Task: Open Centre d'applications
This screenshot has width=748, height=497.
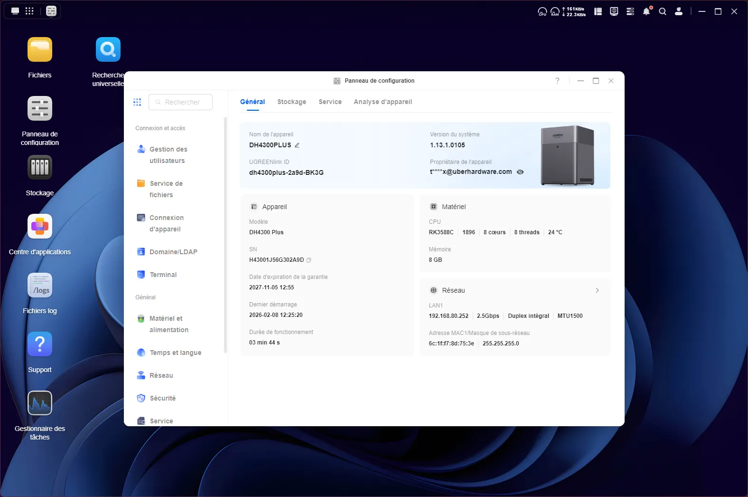Action: (x=40, y=227)
